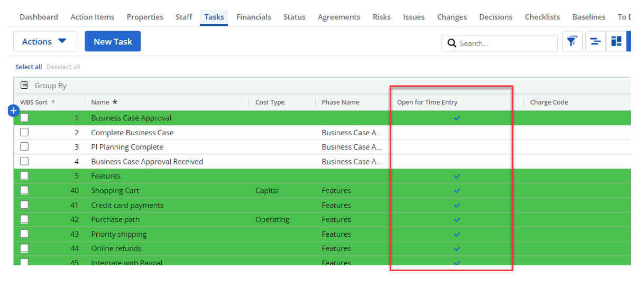
Task: Toggle time entry checkmark for Online refunds
Action: [457, 249]
